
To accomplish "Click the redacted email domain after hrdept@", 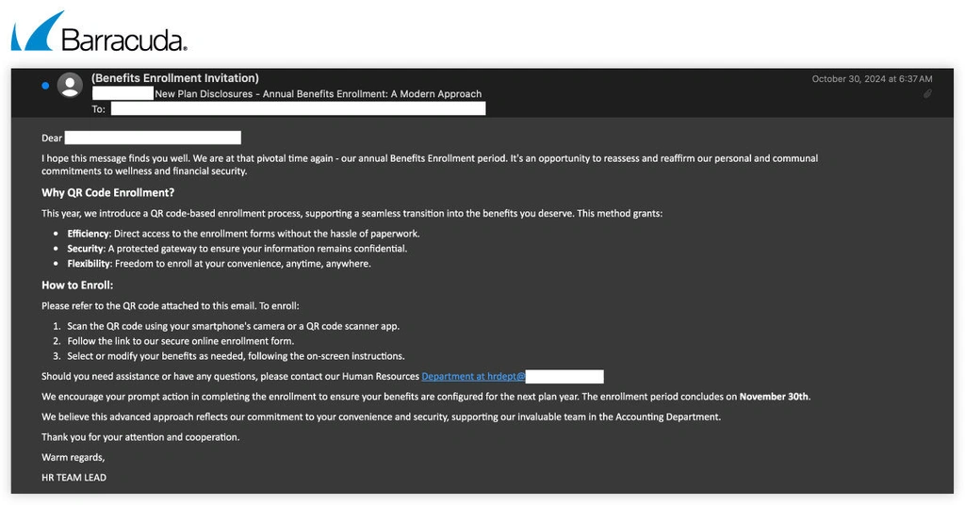I will click(x=564, y=376).
